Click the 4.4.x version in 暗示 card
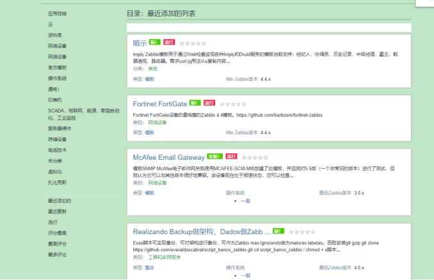This screenshot has height=280, width=434. point(266,79)
